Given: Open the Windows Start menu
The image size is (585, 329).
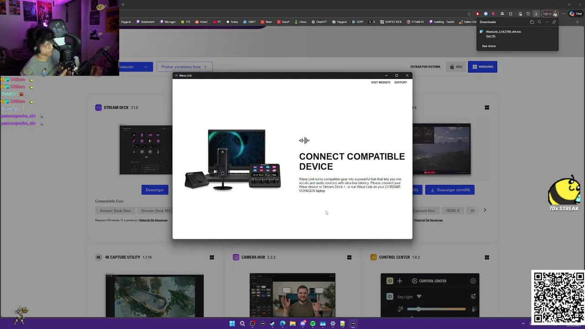Looking at the screenshot, I should [232, 324].
